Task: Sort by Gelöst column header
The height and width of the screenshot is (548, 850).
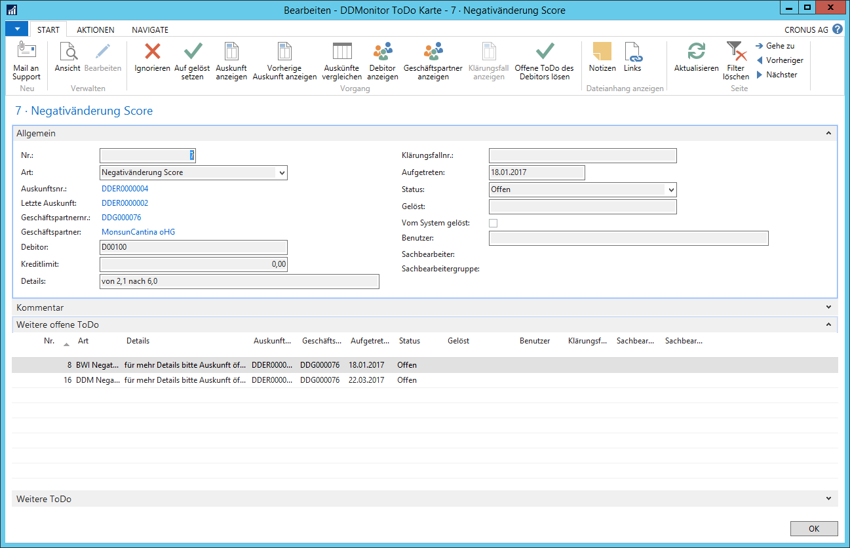Action: (x=458, y=341)
